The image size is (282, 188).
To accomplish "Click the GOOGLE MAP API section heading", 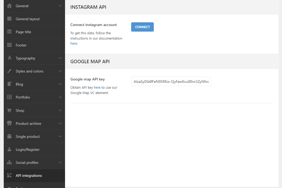I will pyautogui.click(x=90, y=62).
